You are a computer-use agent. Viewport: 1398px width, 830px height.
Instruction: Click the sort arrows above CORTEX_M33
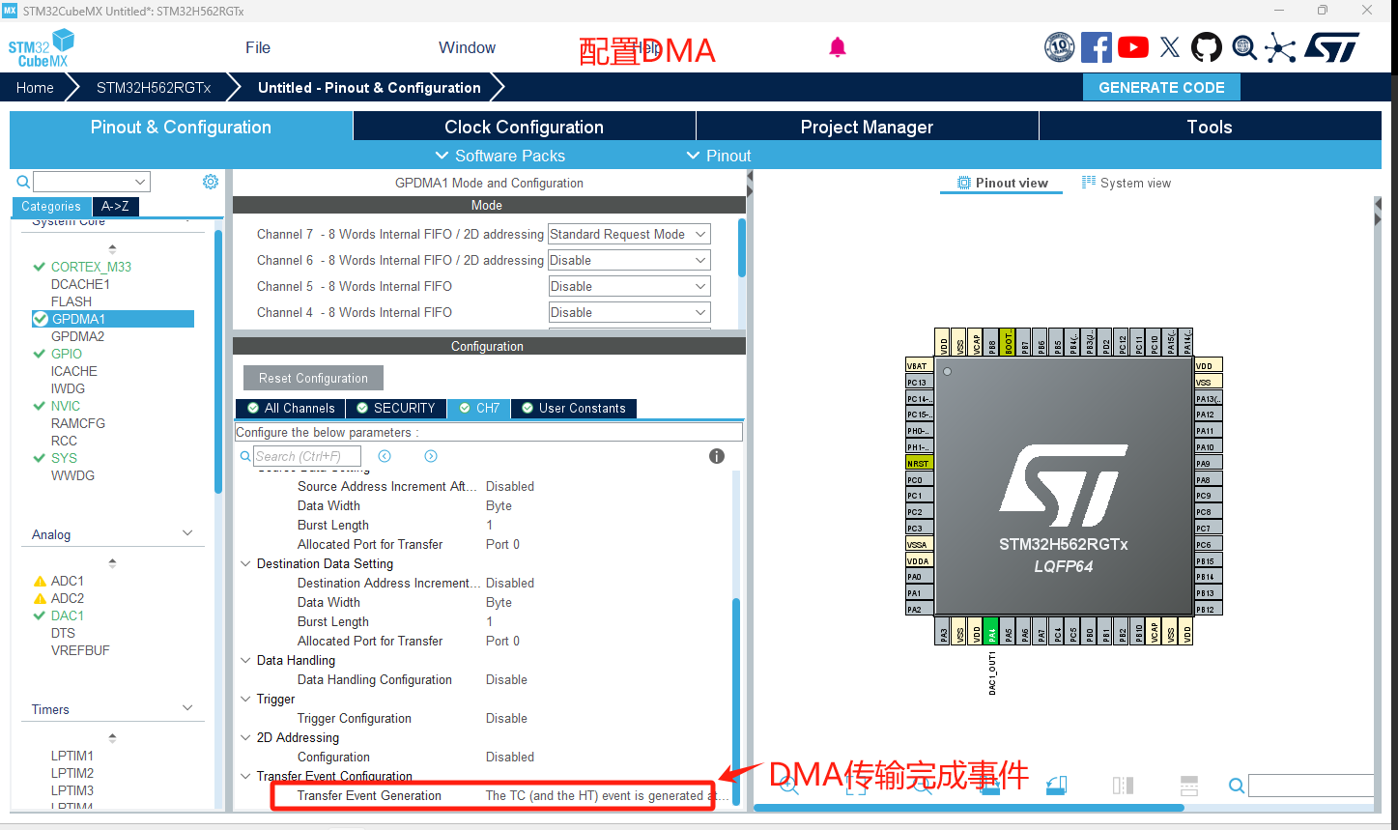[112, 248]
